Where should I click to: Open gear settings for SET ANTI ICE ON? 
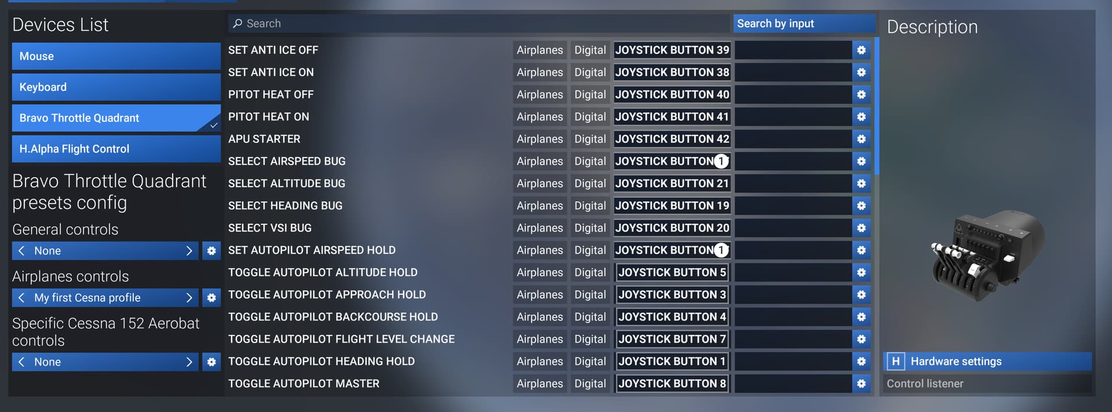point(861,72)
